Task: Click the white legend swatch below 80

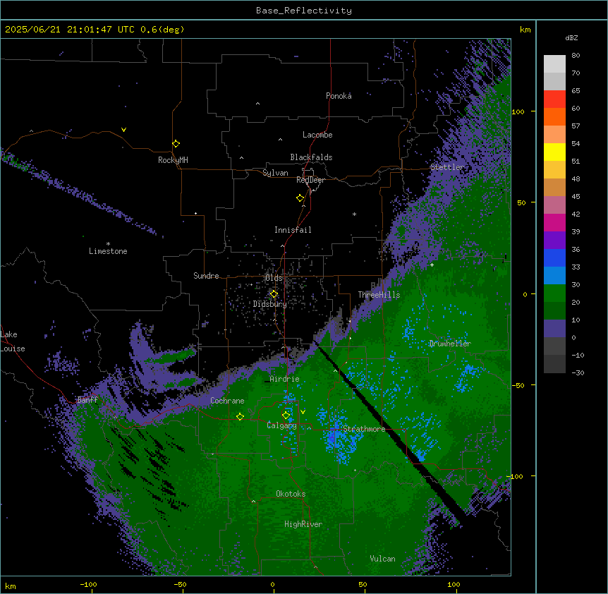Action: tap(554, 64)
